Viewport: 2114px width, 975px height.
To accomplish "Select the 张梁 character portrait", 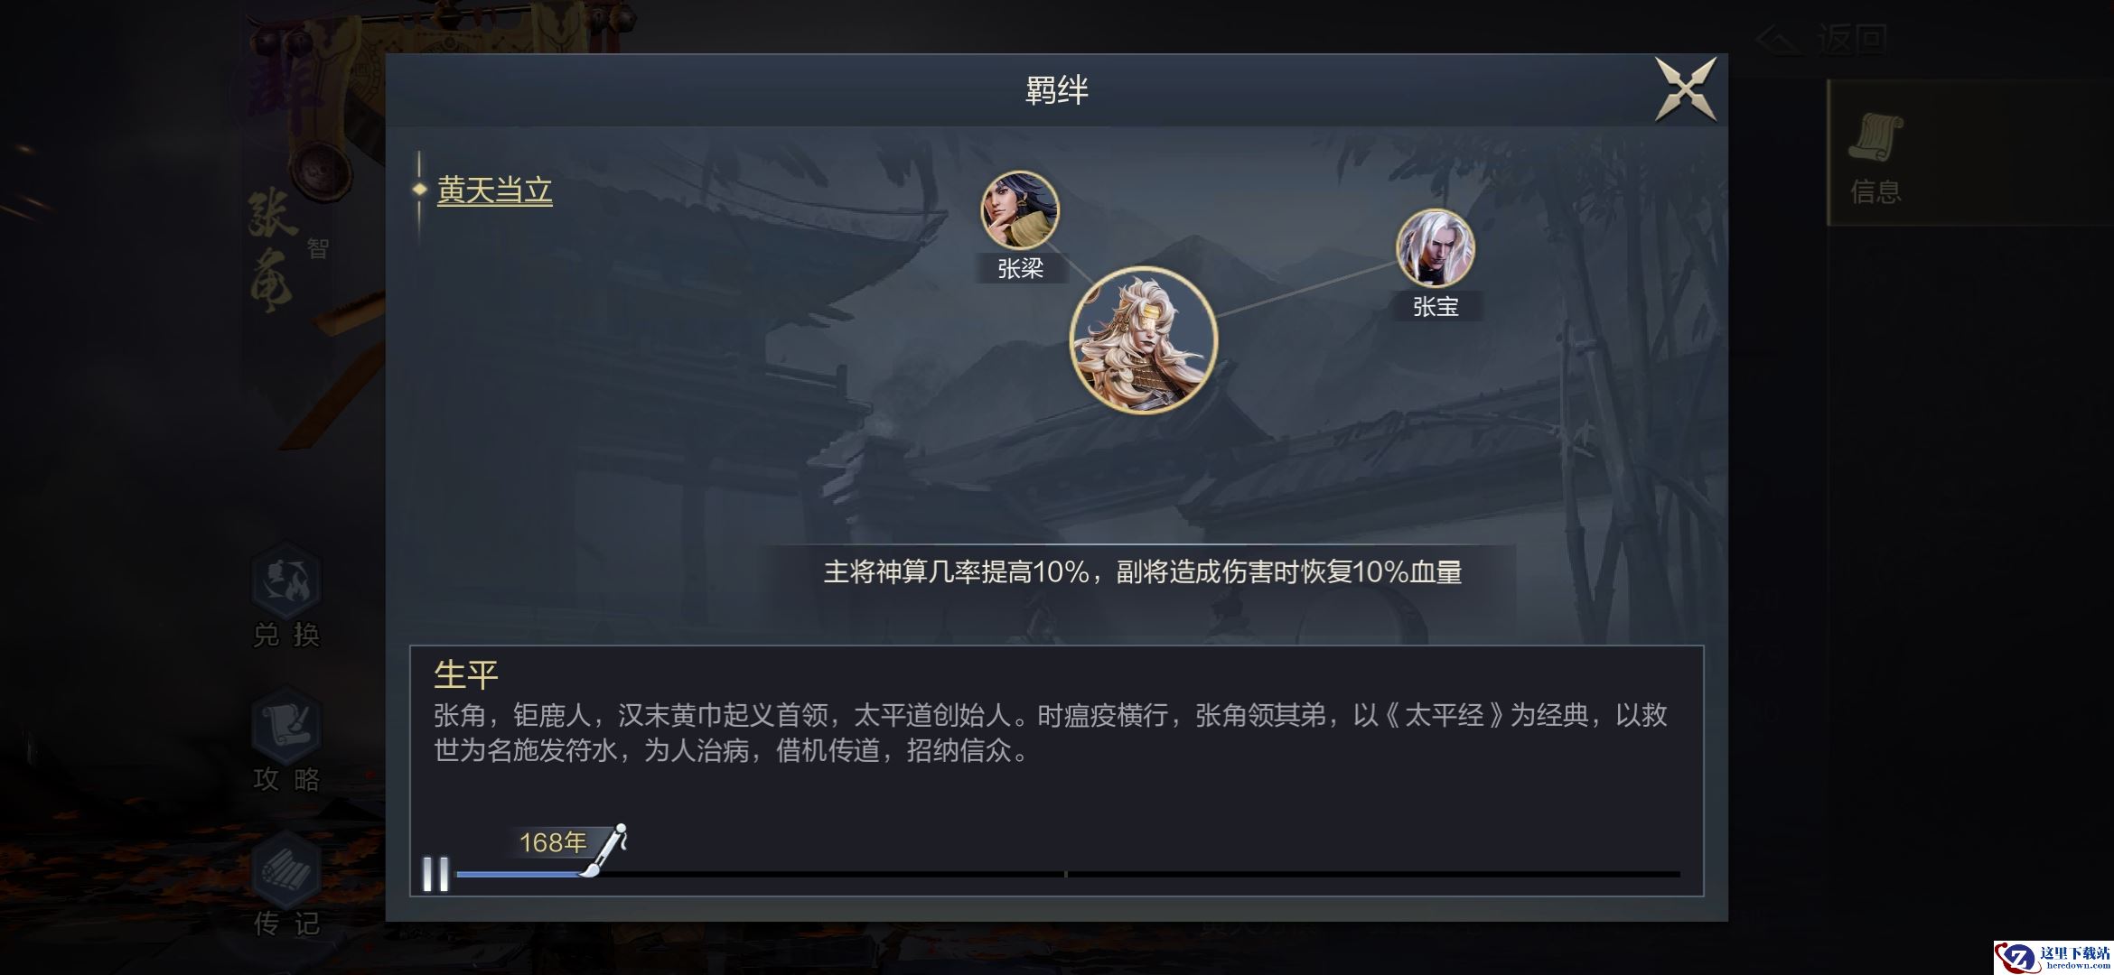I will tap(1020, 209).
